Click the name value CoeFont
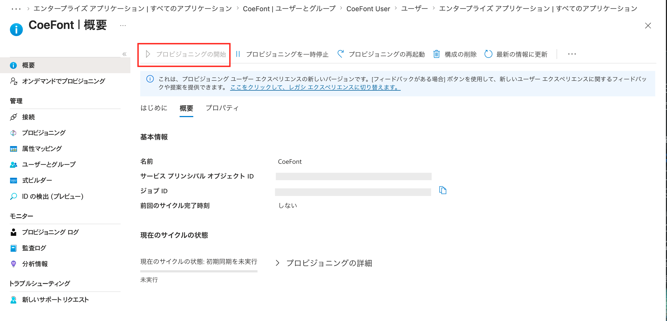The height and width of the screenshot is (321, 667). click(290, 162)
